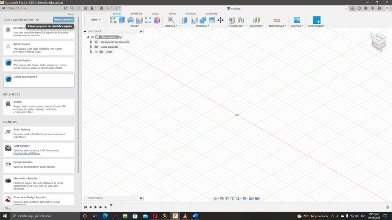The image size is (392, 220).
Task: Click the Pan hand tool
Action: (x=227, y=198)
